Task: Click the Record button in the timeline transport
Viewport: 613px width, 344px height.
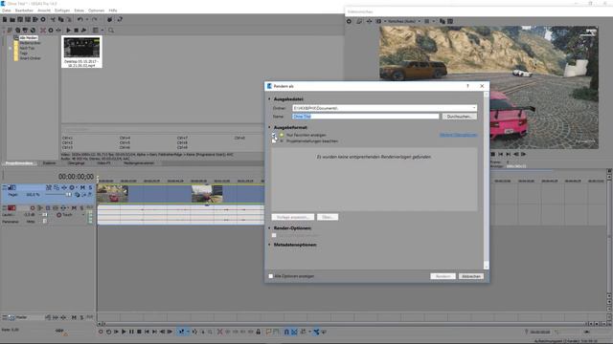Action: (x=101, y=332)
